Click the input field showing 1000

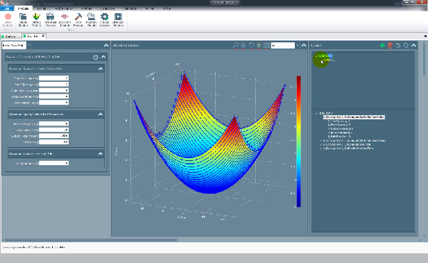click(x=54, y=136)
